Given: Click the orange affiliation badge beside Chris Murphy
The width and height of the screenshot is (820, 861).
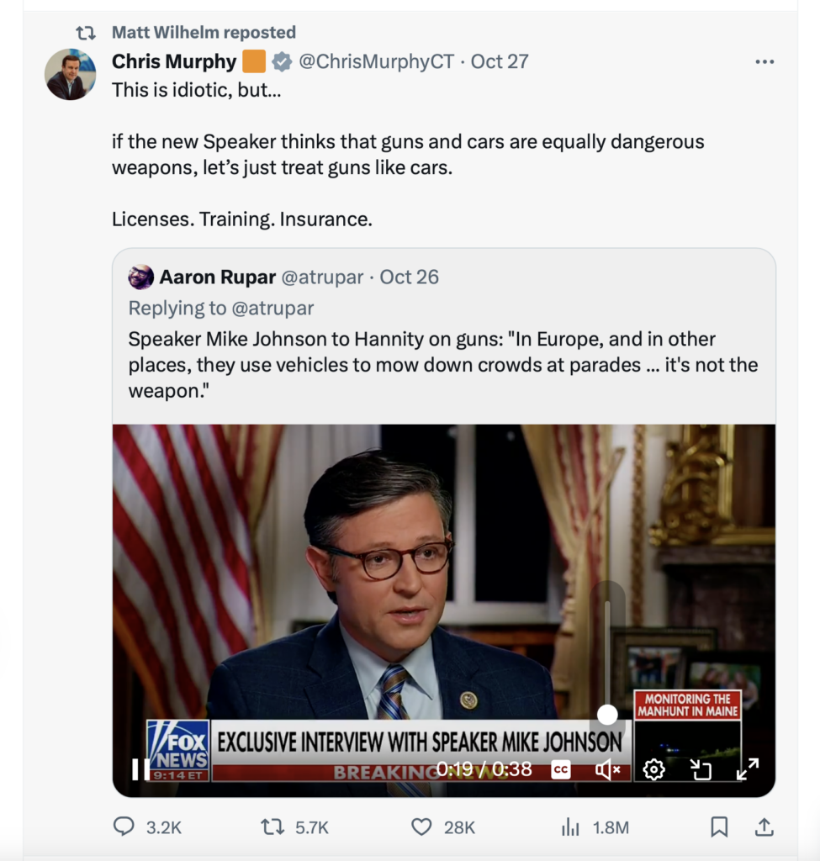Looking at the screenshot, I should point(254,61).
